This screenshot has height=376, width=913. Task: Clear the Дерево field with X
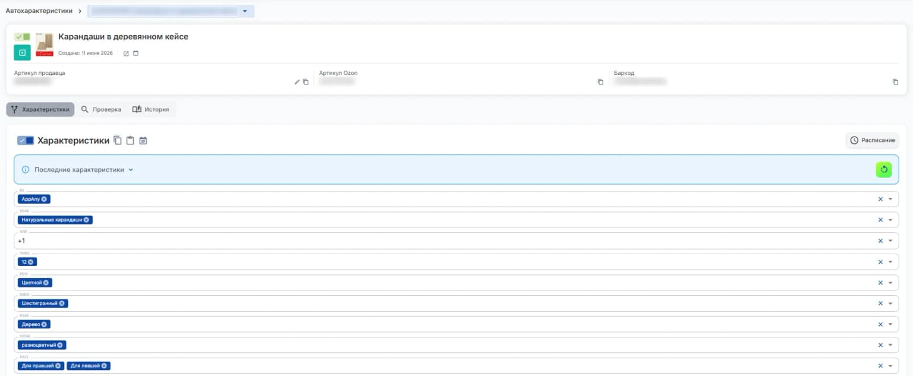tap(880, 324)
